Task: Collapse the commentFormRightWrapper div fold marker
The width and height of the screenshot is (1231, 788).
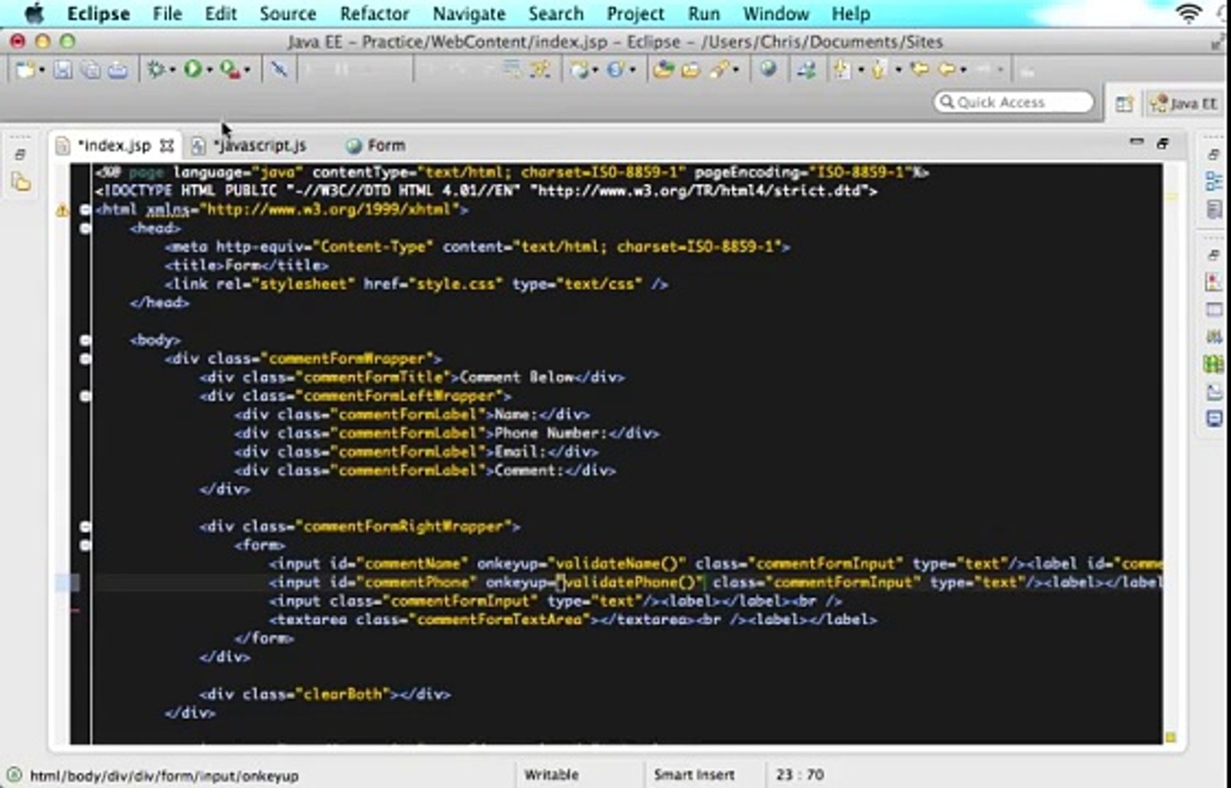Action: 85,527
